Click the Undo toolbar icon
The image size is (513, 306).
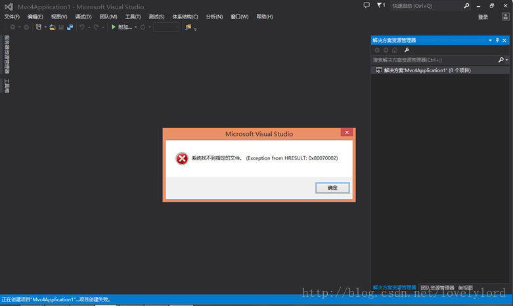click(x=82, y=27)
